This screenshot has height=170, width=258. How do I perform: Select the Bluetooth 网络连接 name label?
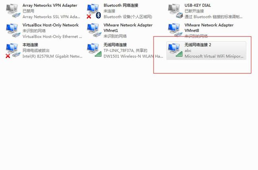point(121,6)
